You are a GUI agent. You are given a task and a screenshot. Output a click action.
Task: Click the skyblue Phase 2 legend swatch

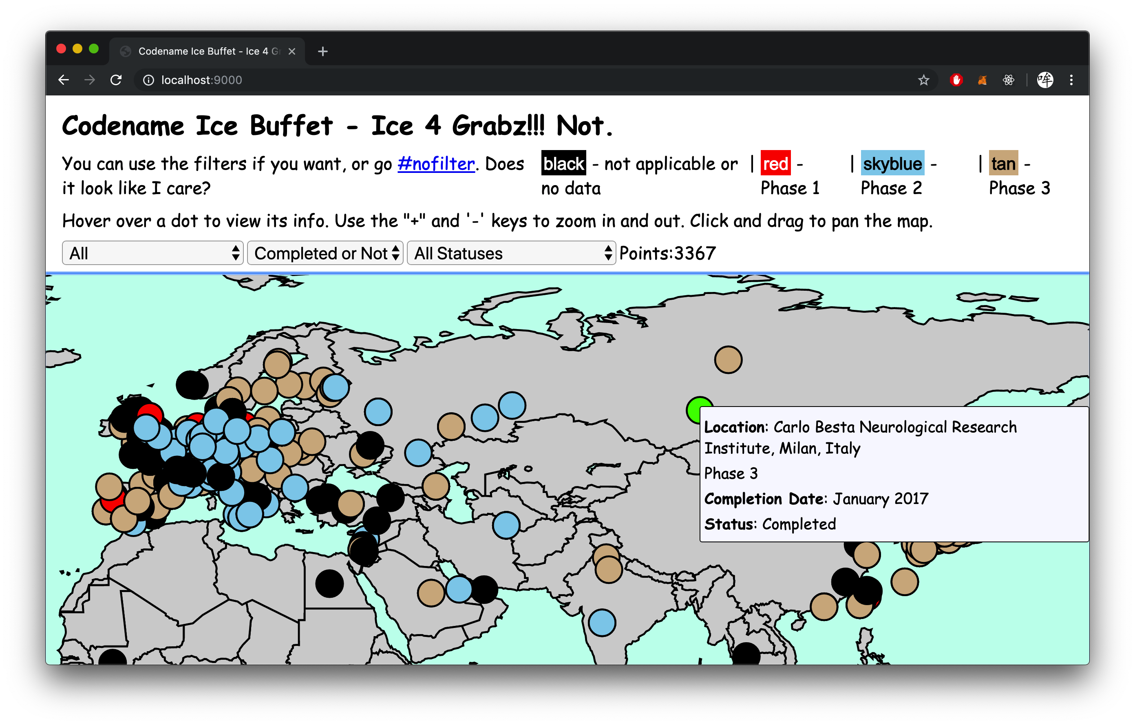(892, 164)
